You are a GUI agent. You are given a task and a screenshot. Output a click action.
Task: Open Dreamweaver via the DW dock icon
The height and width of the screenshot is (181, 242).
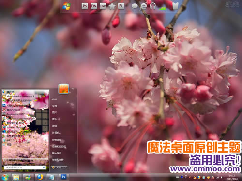[x=103, y=6]
